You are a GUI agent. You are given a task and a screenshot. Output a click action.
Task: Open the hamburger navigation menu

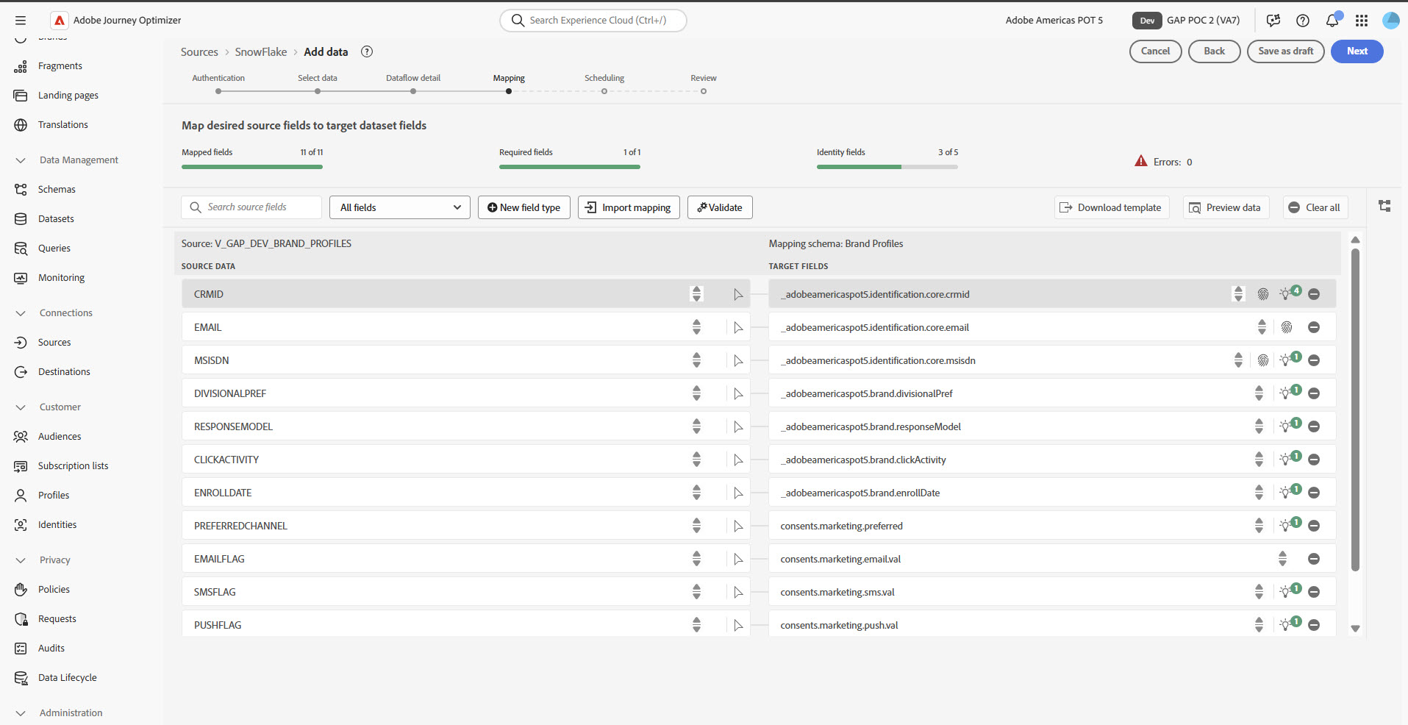coord(21,21)
